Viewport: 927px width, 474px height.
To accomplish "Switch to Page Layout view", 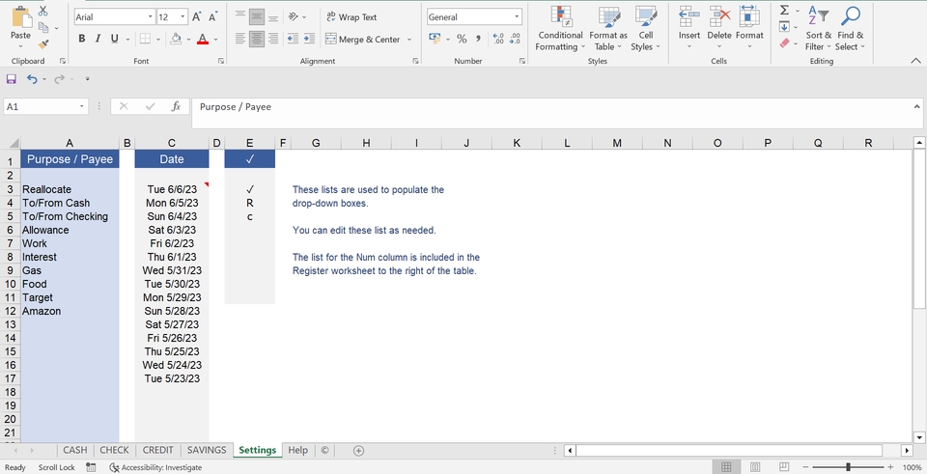I will (755, 467).
